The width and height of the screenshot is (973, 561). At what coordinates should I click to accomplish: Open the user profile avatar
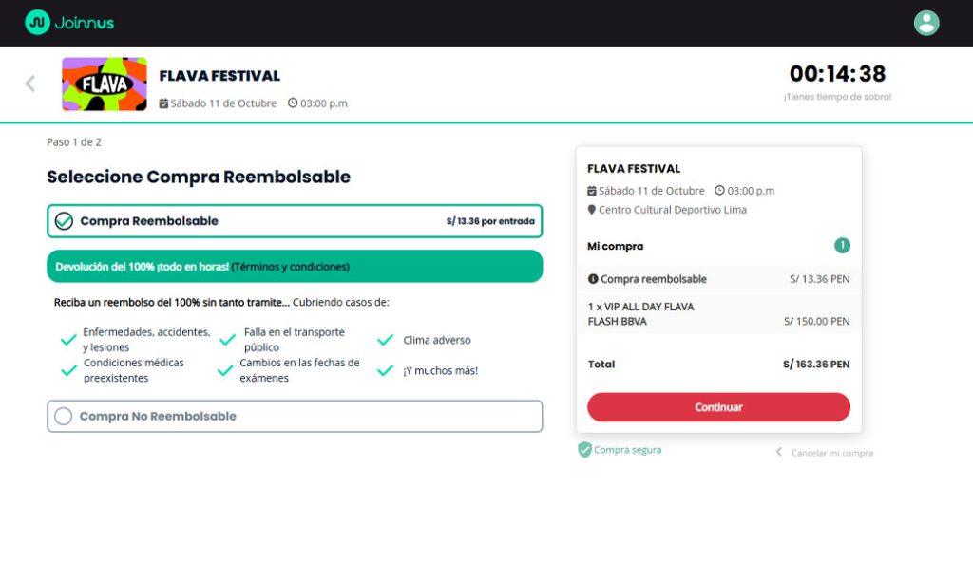pos(925,23)
